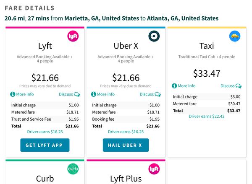
Task: Select the Curb card title
Action: pyautogui.click(x=45, y=179)
